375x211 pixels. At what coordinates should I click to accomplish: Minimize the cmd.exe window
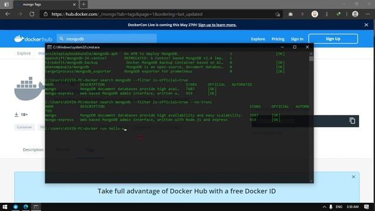282,47
